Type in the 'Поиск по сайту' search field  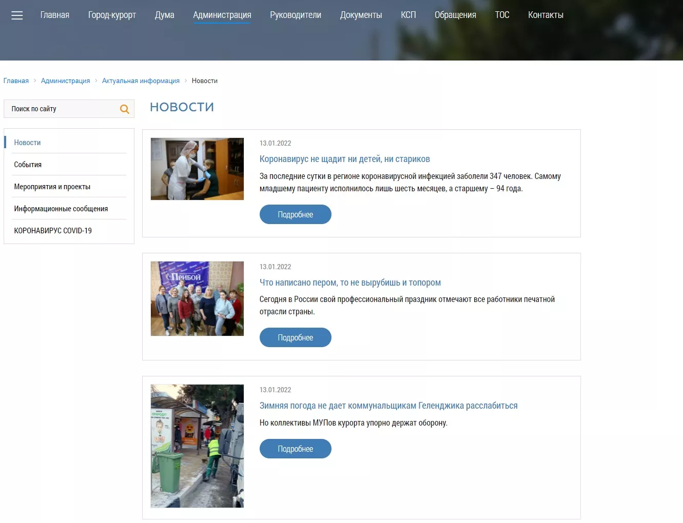click(x=62, y=109)
